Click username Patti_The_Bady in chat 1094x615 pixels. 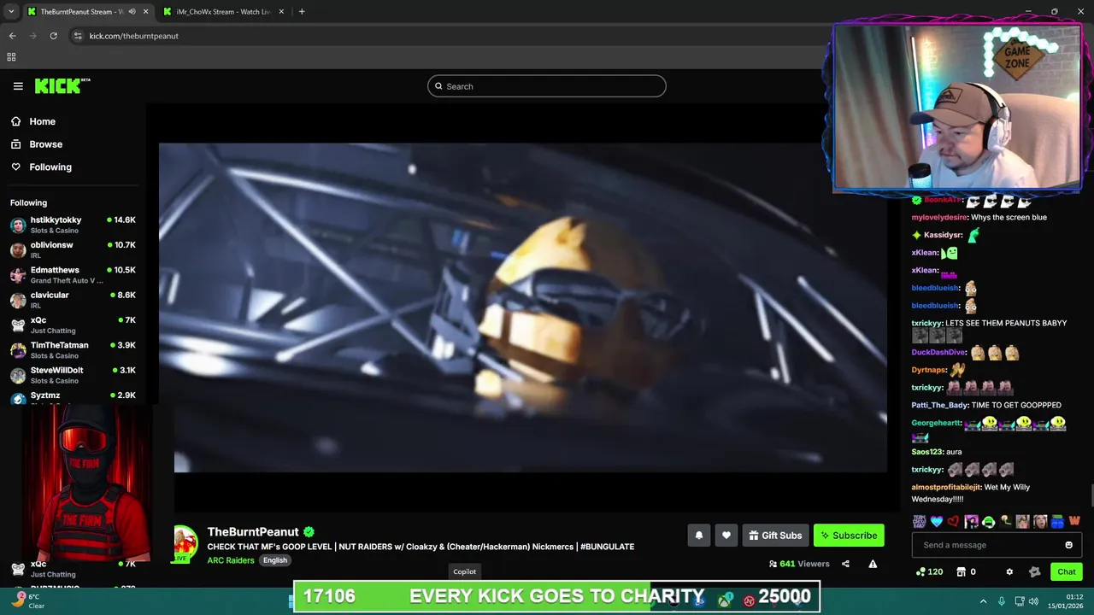[940, 406]
